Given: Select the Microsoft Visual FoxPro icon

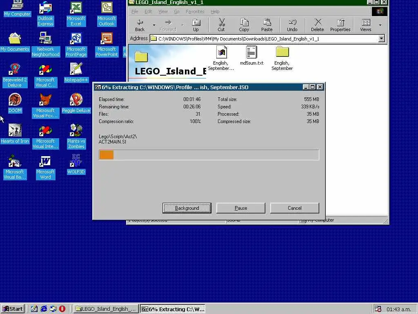Looking at the screenshot, I should pos(45,106).
